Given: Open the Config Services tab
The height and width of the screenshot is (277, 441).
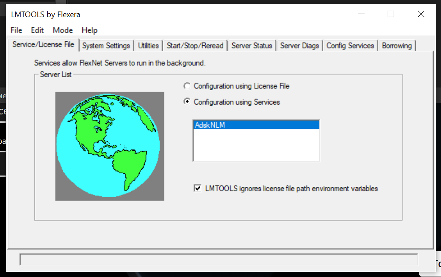Looking at the screenshot, I should pyautogui.click(x=350, y=46).
